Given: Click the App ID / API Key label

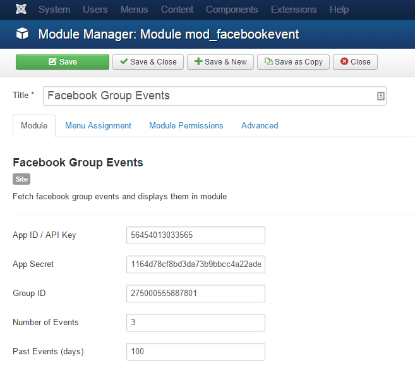Looking at the screenshot, I should [x=44, y=235].
